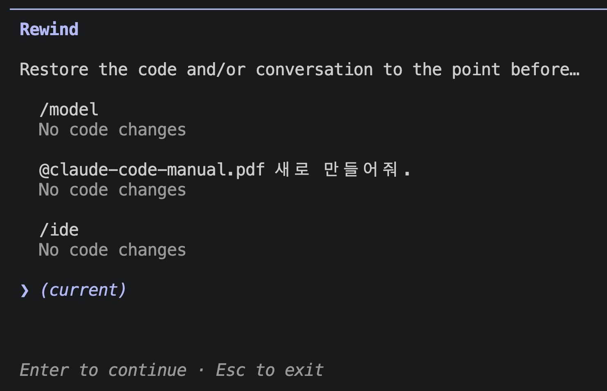Click 'No code changes' under /model

112,130
